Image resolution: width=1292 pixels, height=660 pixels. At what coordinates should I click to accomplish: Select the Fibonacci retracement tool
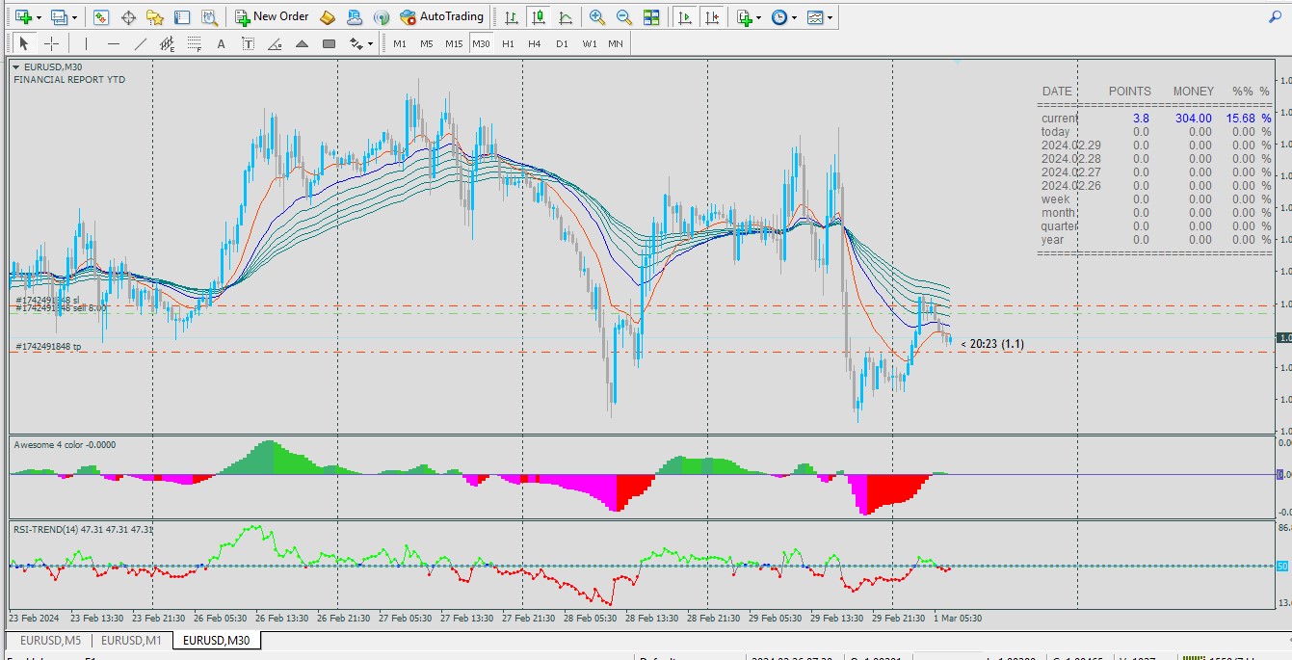pos(194,43)
